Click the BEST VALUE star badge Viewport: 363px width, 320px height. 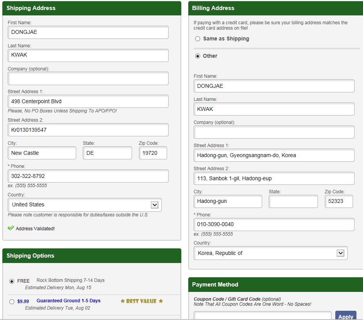[142, 301]
